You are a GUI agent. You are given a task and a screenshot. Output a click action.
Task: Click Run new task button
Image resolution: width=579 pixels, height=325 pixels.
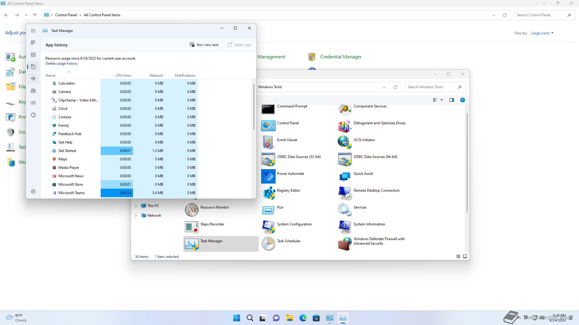pyautogui.click(x=204, y=45)
